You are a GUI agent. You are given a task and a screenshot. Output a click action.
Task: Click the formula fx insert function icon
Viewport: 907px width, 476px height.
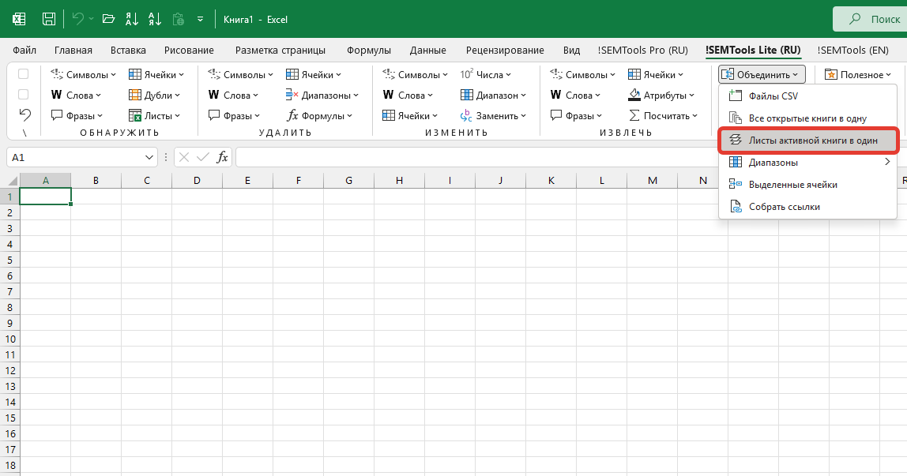[x=222, y=157]
